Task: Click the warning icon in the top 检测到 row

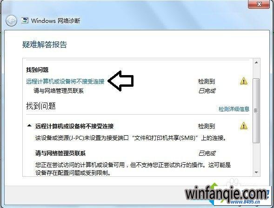Action: coord(244,81)
